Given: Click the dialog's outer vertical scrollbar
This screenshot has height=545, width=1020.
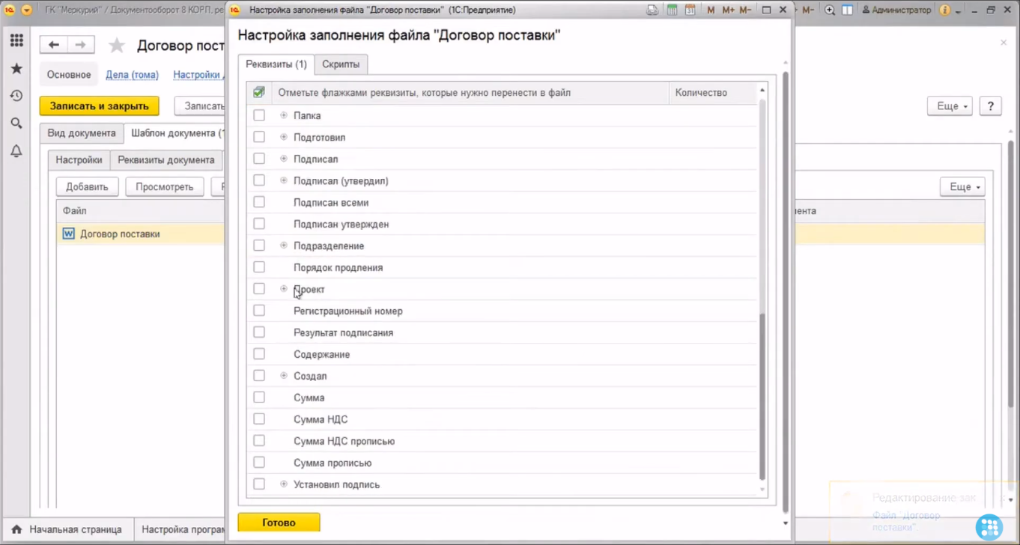Looking at the screenshot, I should point(785,292).
